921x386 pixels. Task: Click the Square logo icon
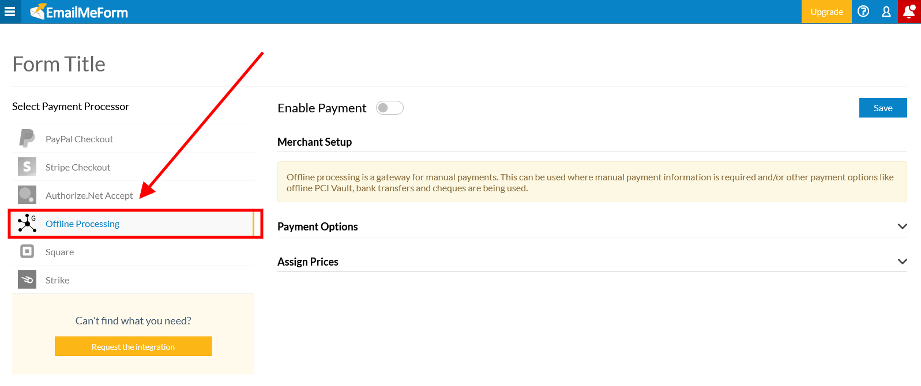[27, 251]
